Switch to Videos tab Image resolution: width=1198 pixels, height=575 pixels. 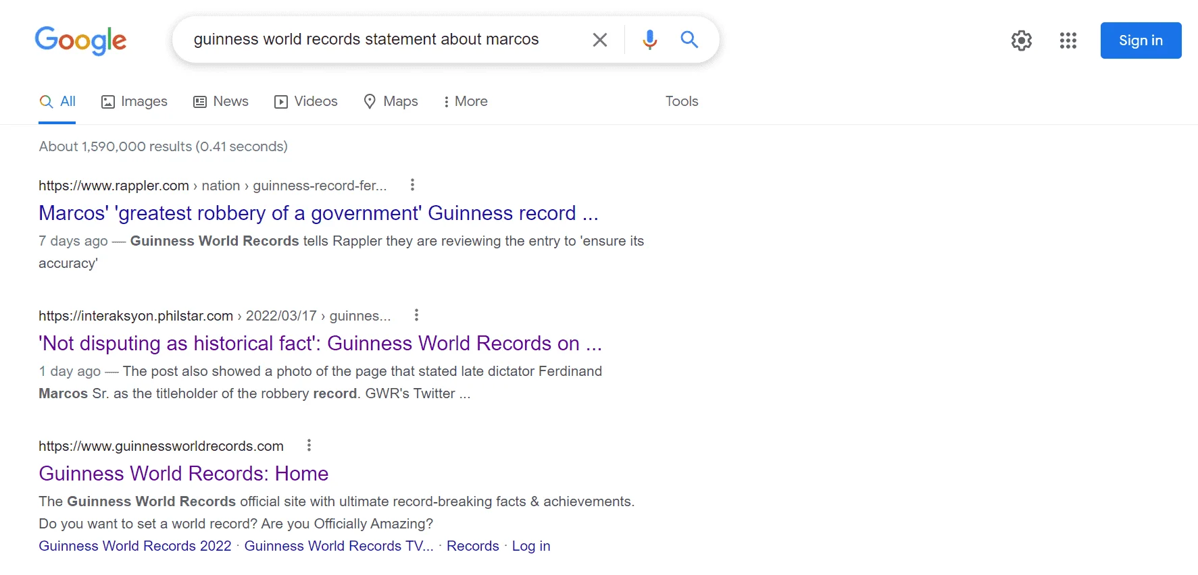coord(306,101)
